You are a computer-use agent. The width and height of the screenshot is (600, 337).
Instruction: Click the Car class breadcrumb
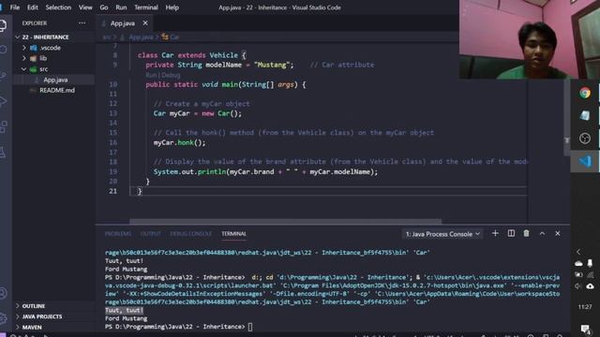174,37
